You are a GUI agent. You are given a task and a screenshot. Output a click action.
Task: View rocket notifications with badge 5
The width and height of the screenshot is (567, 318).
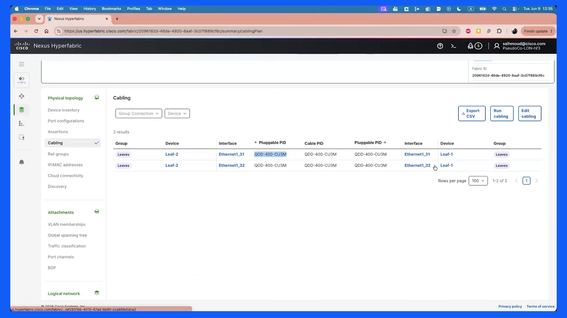[475, 46]
